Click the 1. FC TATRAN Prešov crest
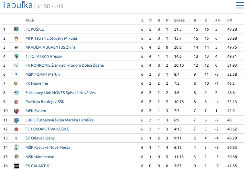 click(x=16, y=56)
